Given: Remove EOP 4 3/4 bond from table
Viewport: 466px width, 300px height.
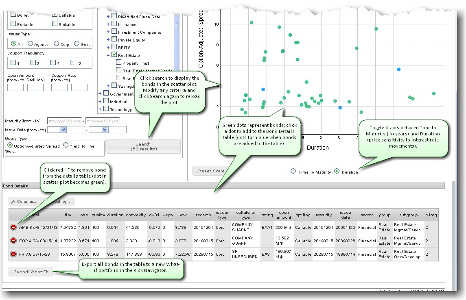Looking at the screenshot, I should (x=13, y=241).
